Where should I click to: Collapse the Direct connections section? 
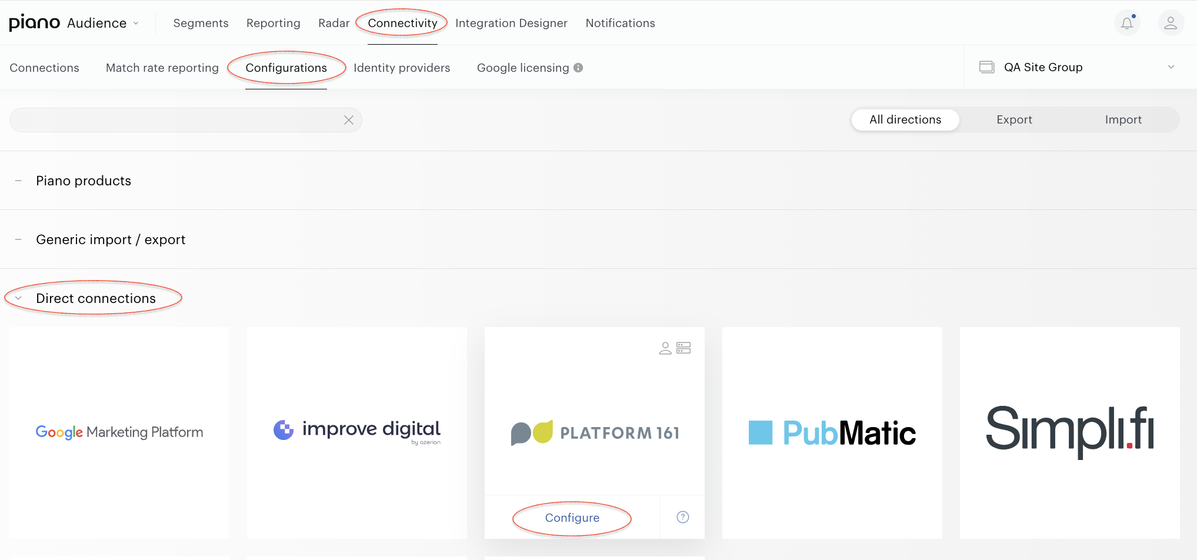[96, 298]
